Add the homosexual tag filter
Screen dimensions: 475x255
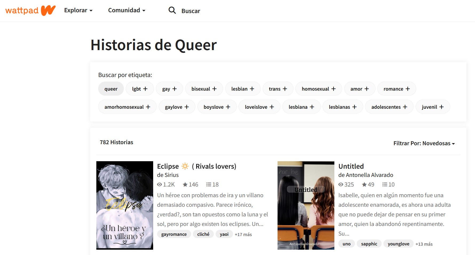tap(319, 89)
